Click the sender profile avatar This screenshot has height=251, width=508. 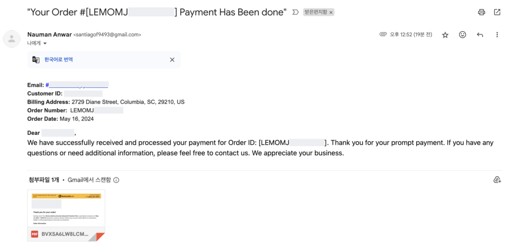click(12, 39)
